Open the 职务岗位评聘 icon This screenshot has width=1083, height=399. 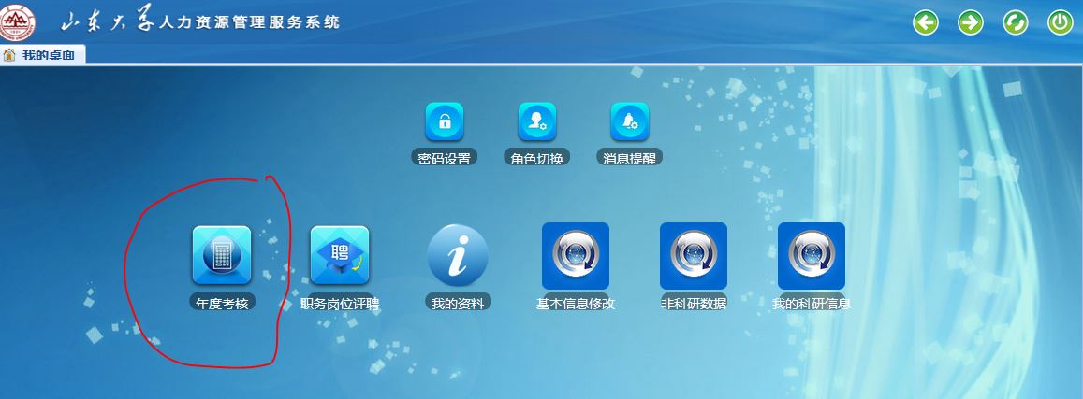point(340,255)
